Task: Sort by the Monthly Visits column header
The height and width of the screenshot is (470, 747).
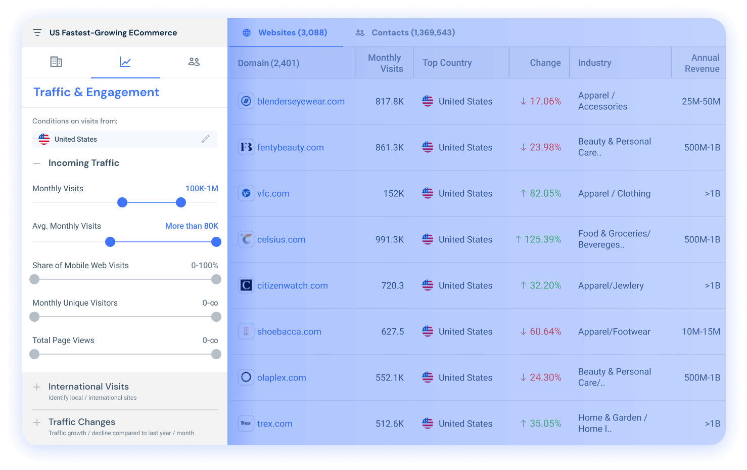Action: (x=385, y=63)
